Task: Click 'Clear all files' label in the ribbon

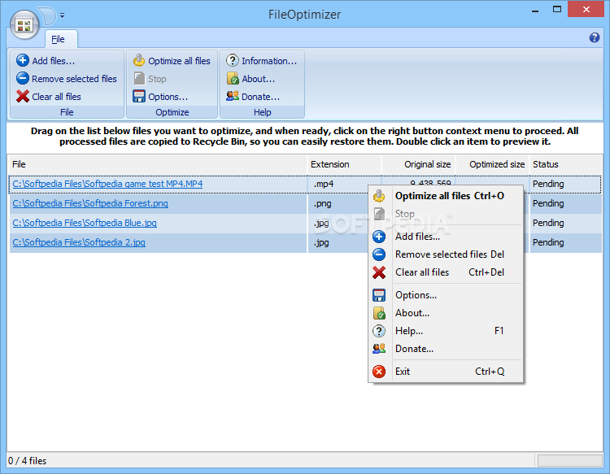Action: tap(56, 97)
